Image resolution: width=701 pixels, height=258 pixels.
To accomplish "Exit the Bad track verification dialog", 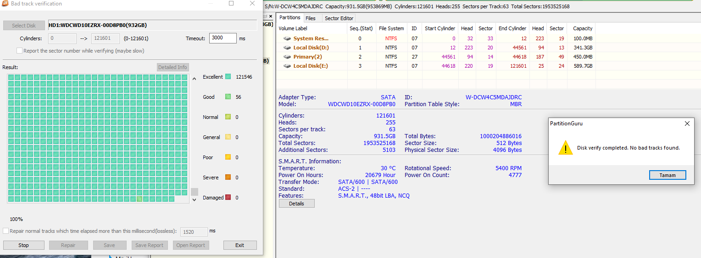I will click(240, 245).
